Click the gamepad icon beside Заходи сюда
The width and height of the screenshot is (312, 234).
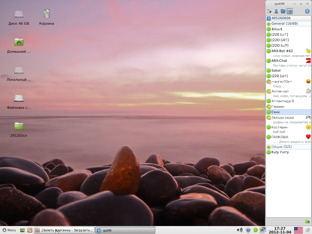(x=308, y=117)
